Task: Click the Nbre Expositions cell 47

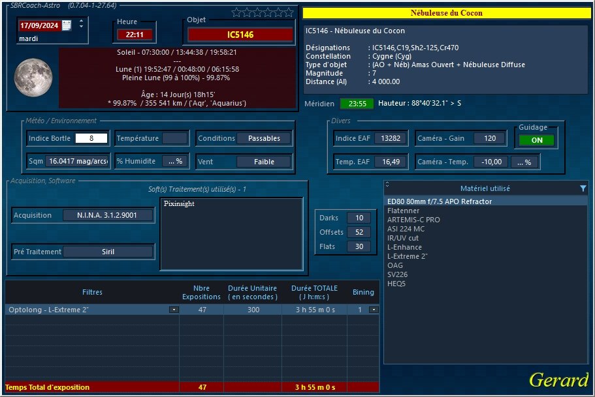Action: (202, 310)
